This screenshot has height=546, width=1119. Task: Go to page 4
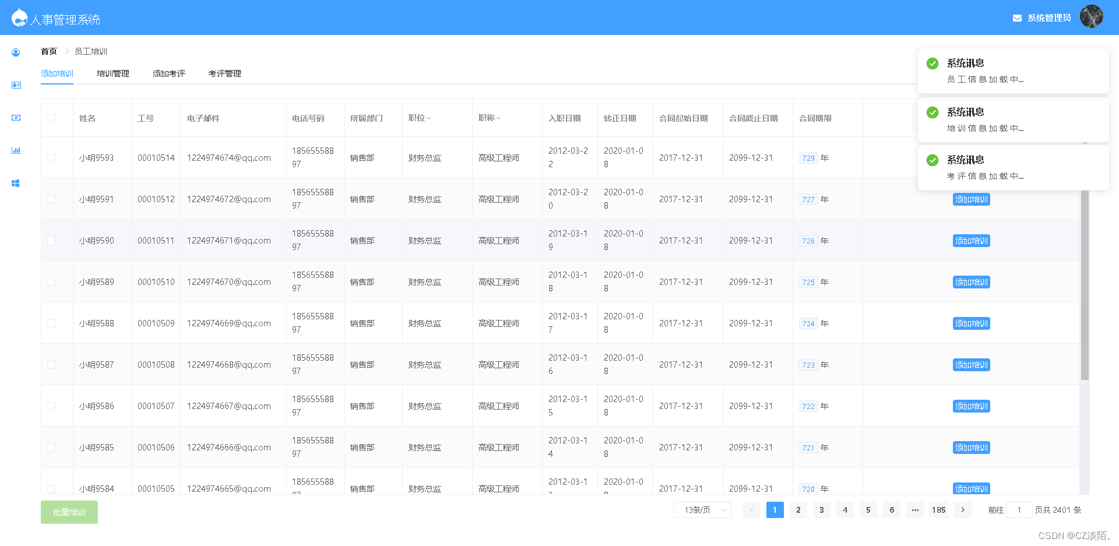tap(845, 510)
